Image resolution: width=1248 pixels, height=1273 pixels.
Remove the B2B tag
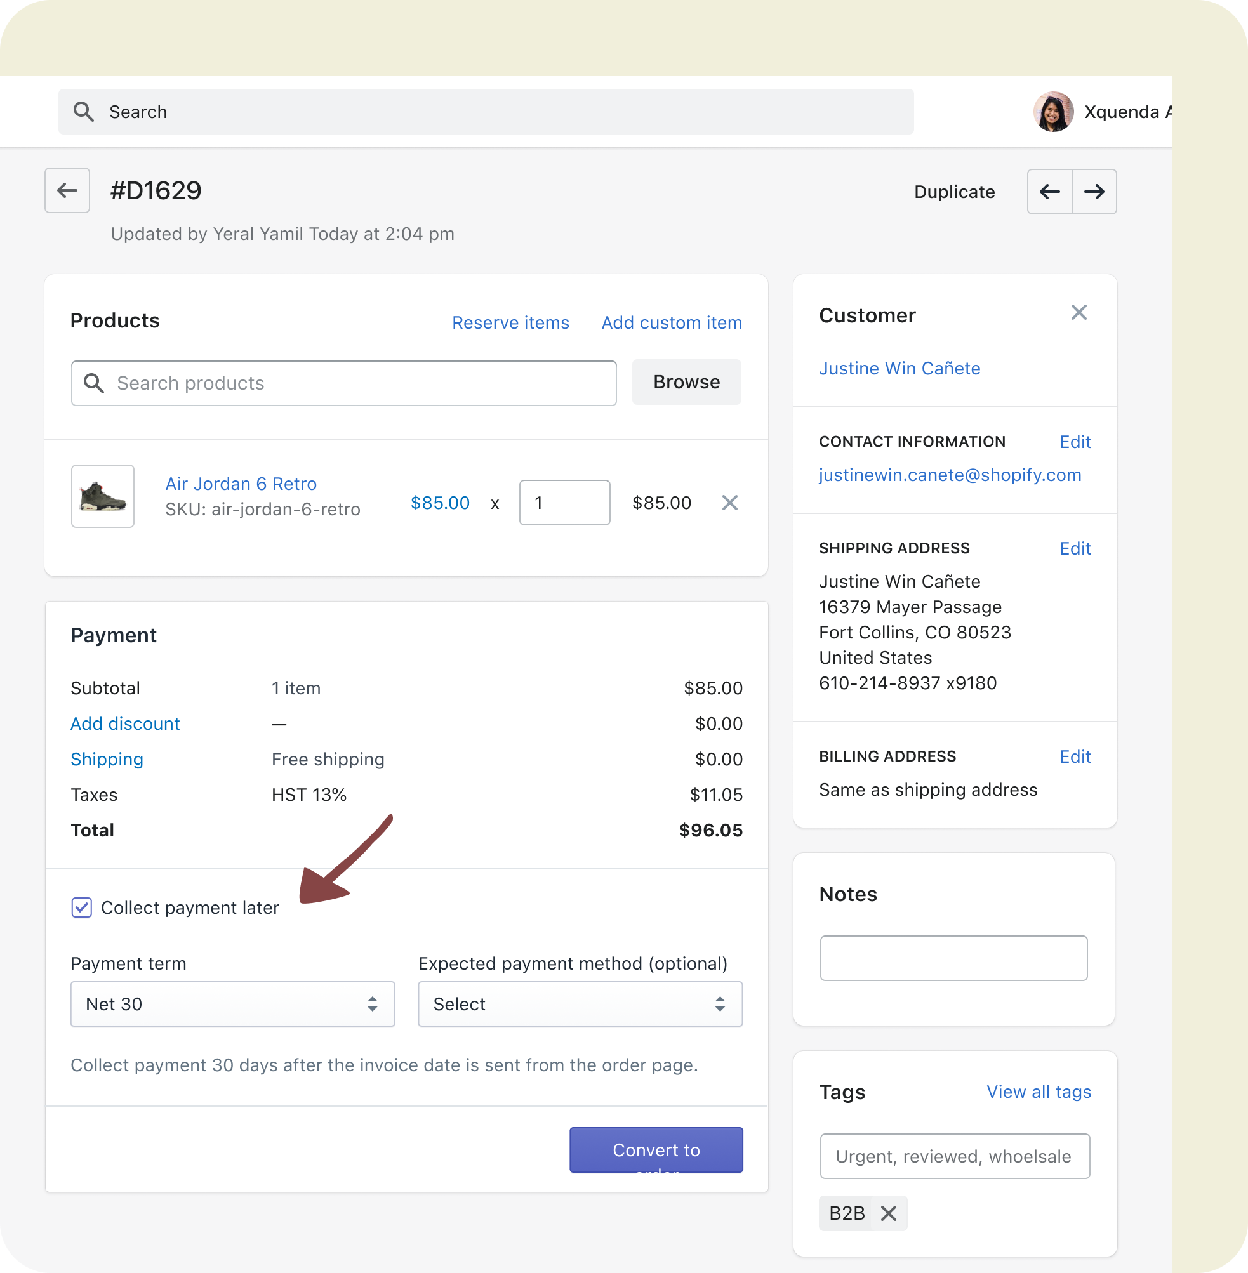point(889,1213)
